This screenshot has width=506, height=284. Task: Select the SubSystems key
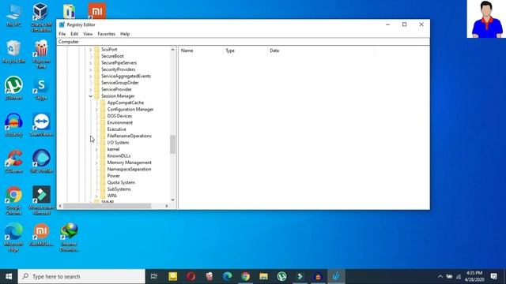(119, 189)
